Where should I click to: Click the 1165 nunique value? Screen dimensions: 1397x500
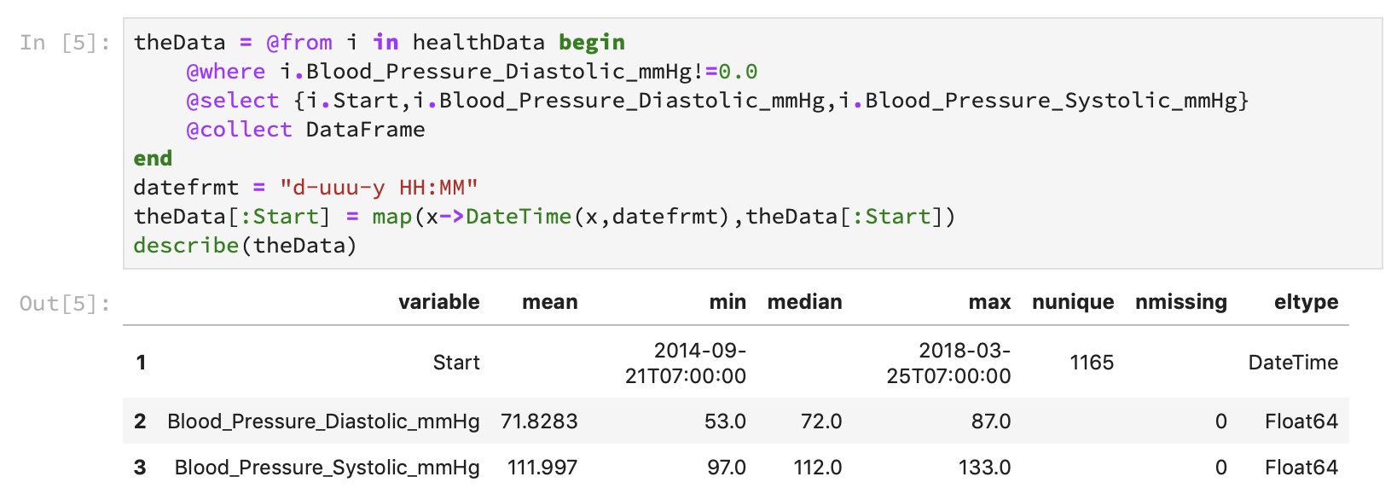[1092, 363]
